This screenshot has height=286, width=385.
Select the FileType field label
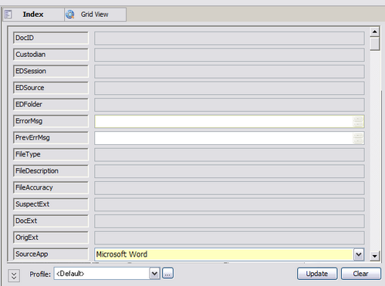click(x=51, y=154)
